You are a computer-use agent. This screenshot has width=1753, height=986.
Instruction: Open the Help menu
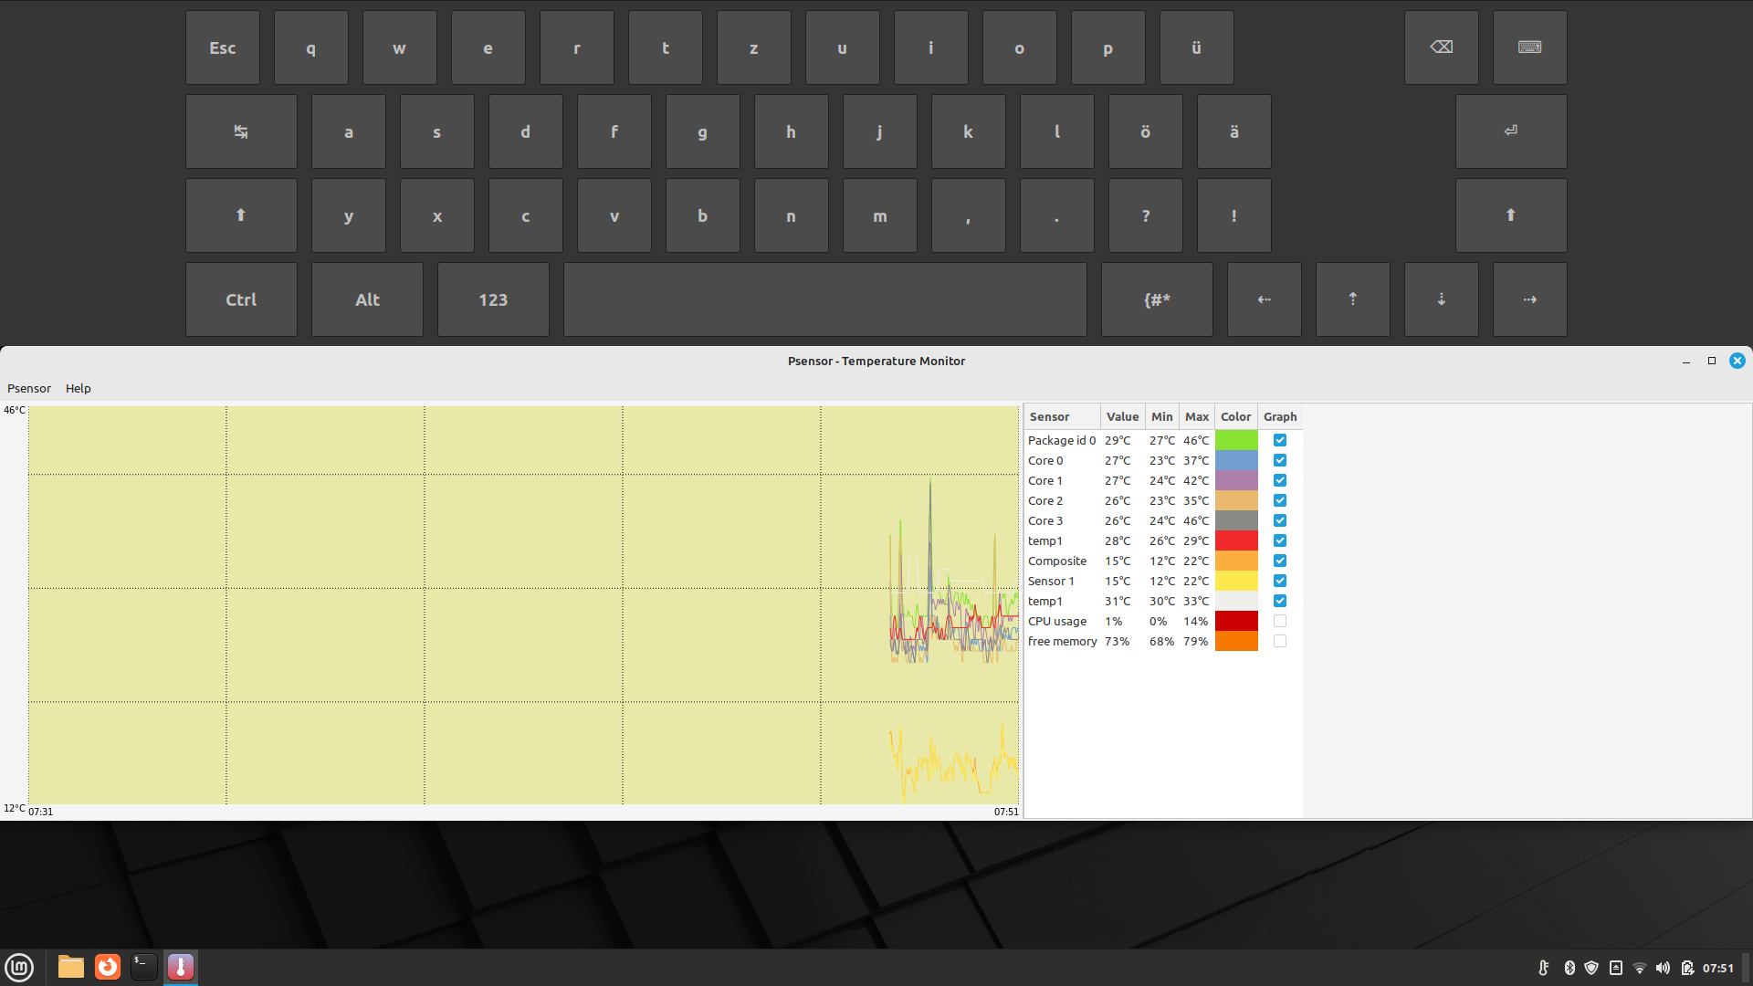coord(79,388)
